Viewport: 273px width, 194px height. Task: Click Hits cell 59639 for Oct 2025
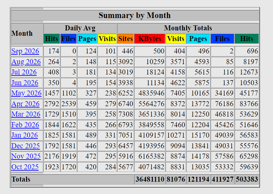point(247,167)
